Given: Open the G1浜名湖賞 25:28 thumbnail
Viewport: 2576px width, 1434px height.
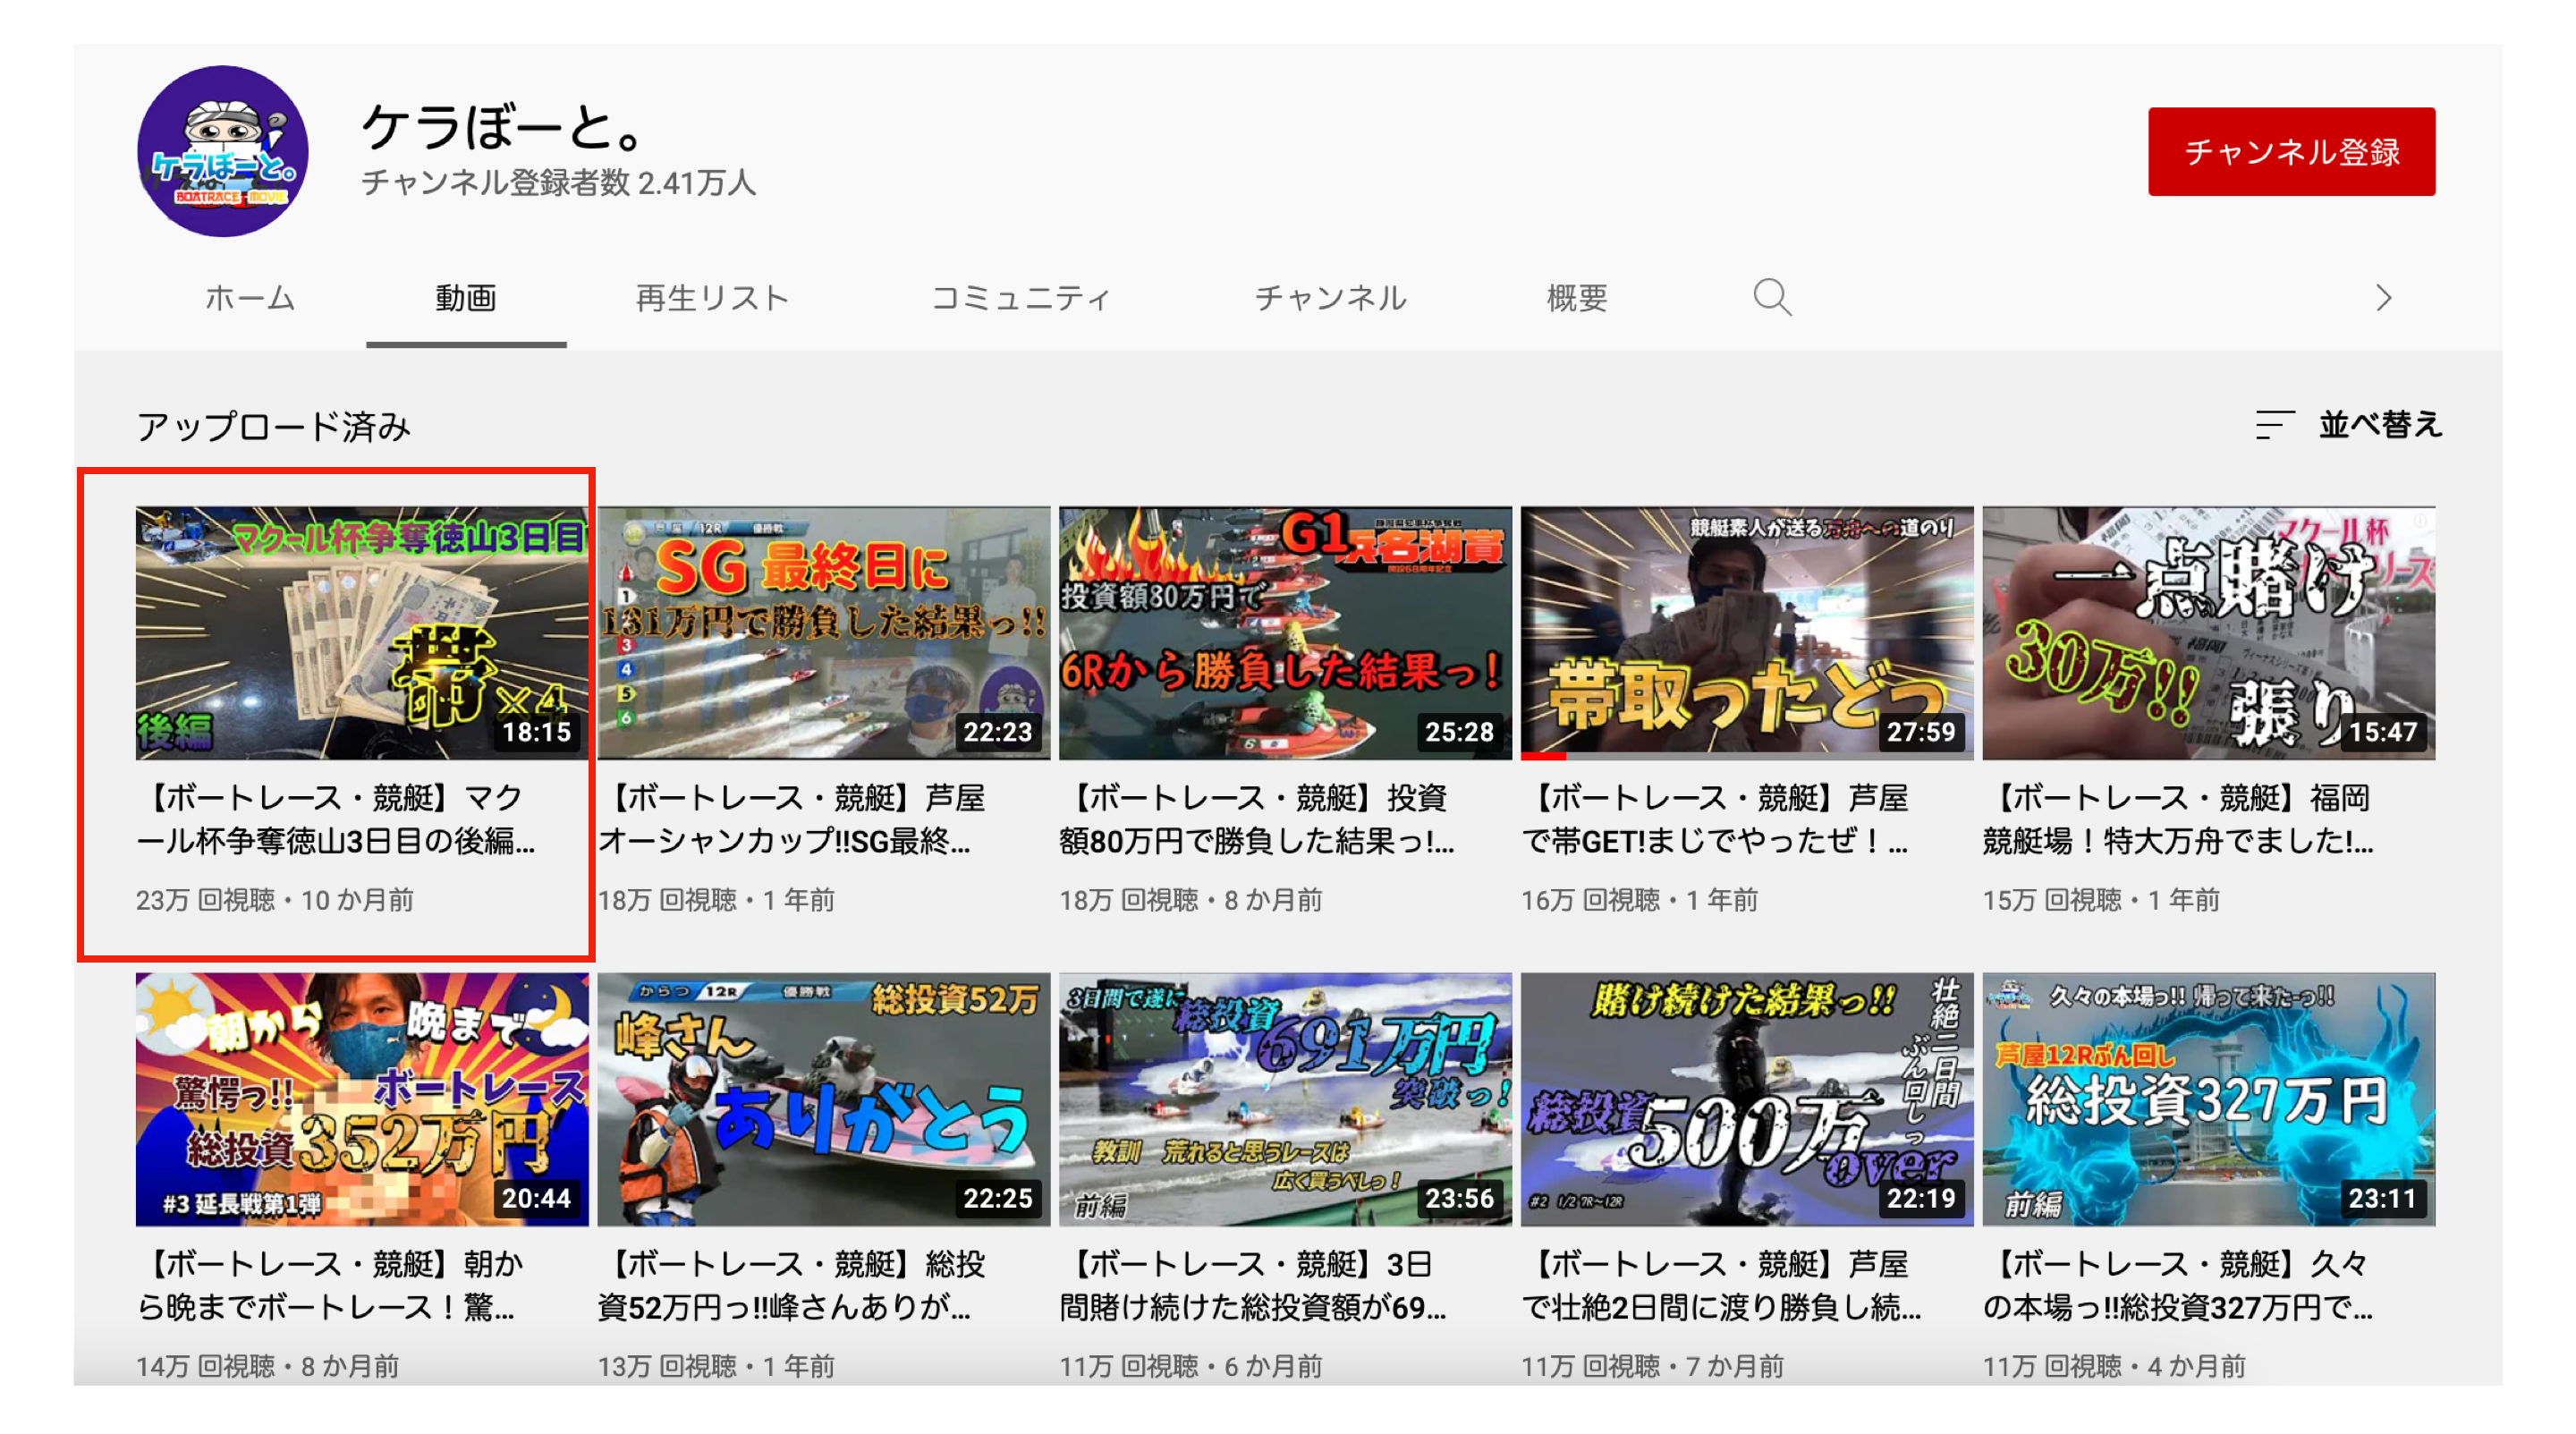Looking at the screenshot, I should [x=1285, y=632].
